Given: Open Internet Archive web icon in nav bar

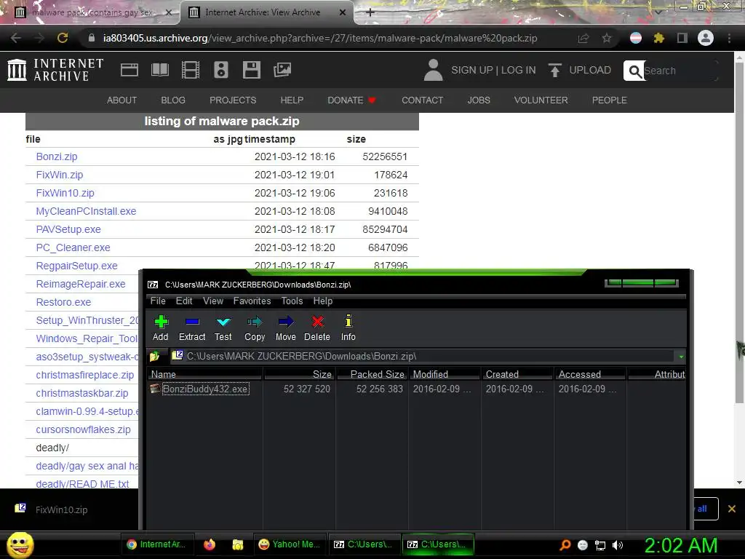Looking at the screenshot, I should pos(130,70).
